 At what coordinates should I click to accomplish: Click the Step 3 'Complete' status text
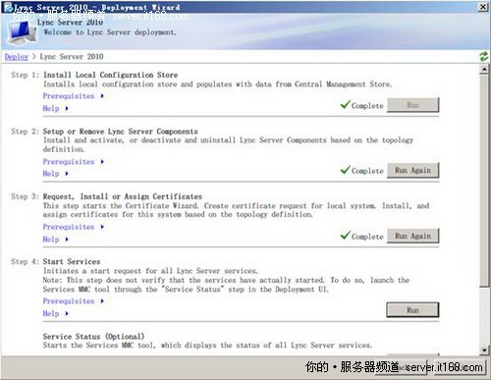(x=367, y=237)
